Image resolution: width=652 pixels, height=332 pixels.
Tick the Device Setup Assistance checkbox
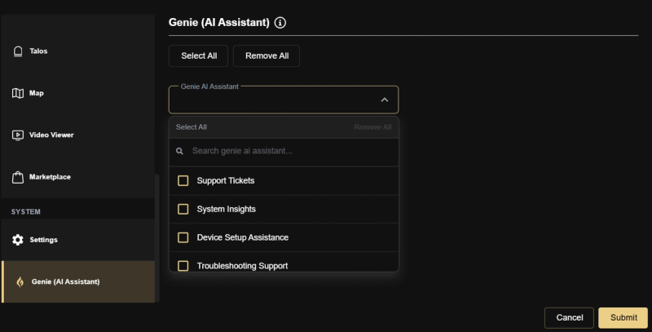click(183, 237)
